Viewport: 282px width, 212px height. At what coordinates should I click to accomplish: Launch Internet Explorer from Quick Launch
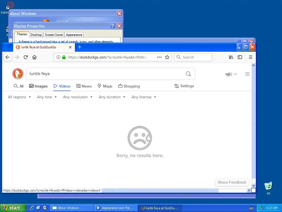coord(32,208)
